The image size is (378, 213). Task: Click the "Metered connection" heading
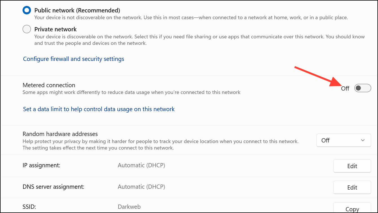click(49, 85)
